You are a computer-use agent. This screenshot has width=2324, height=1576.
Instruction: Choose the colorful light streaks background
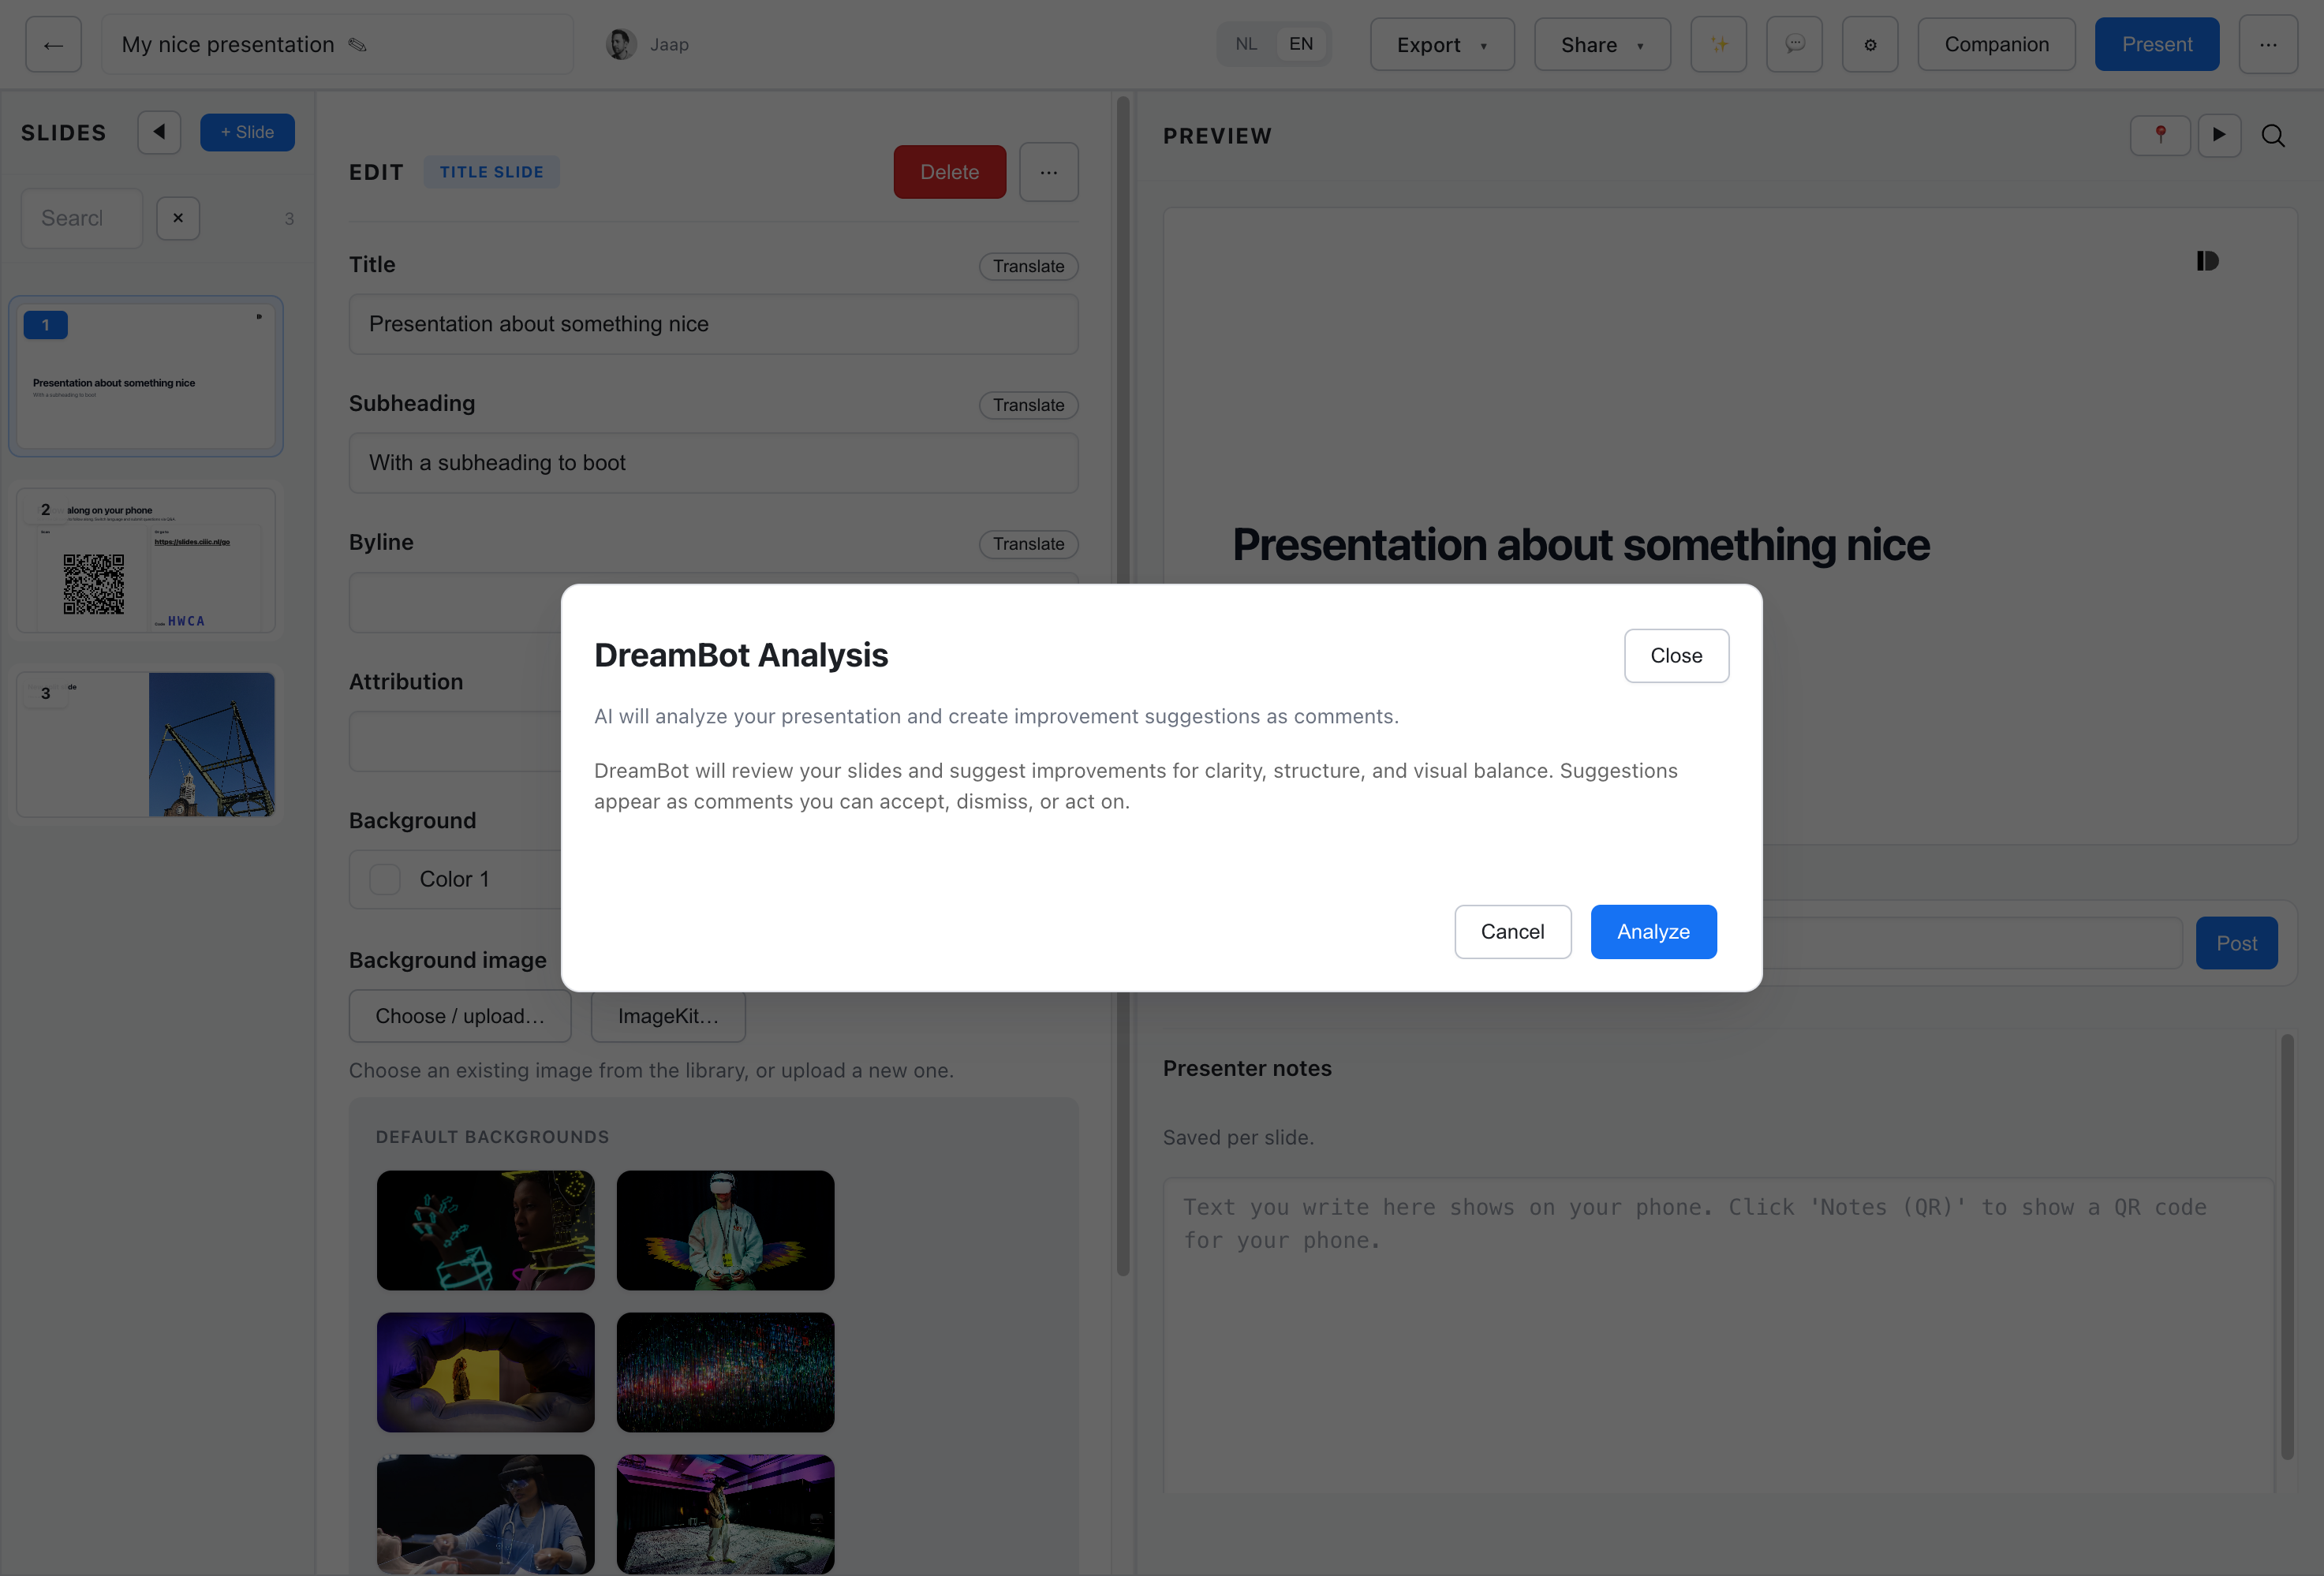coord(725,1372)
